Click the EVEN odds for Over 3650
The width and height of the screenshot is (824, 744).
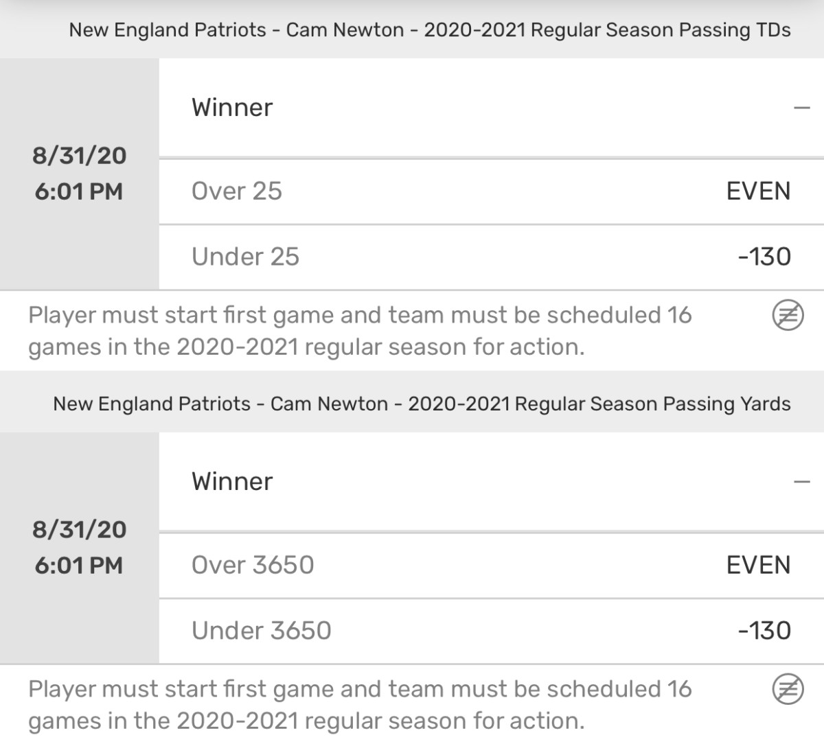[757, 564]
